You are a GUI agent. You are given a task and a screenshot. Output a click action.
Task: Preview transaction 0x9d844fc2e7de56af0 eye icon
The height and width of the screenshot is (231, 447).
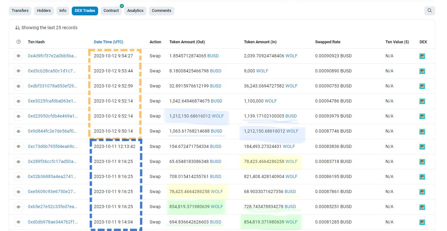click(18, 131)
